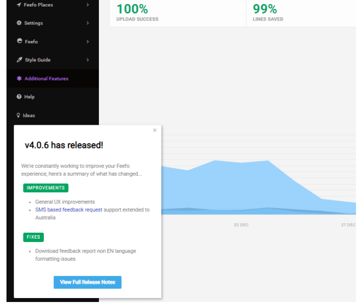Screen dimensions: 361x304
Task: Open the Style Guide menu item
Action: [53, 60]
